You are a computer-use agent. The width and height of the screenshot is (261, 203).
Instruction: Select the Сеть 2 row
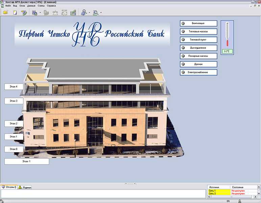pyautogui.click(x=232, y=194)
